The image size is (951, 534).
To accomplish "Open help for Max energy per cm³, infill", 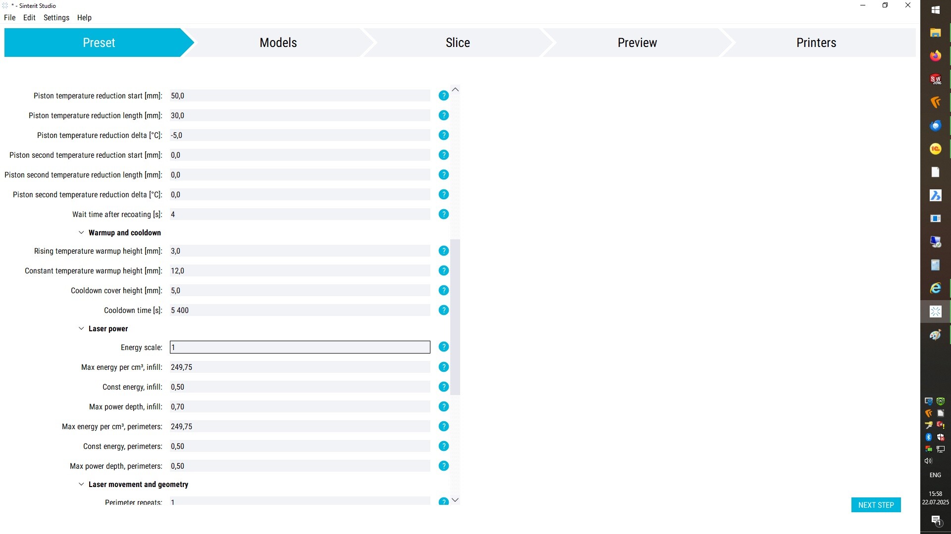I will coord(443,367).
